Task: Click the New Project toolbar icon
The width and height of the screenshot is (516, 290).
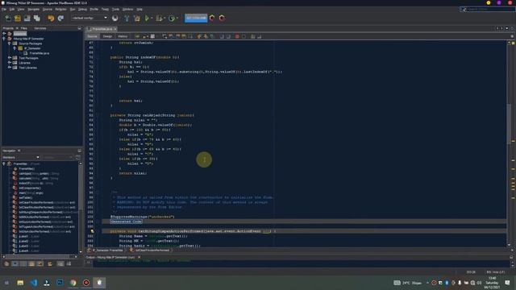Action: pyautogui.click(x=18, y=18)
